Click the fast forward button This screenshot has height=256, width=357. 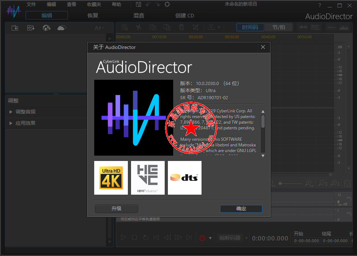click(178, 238)
